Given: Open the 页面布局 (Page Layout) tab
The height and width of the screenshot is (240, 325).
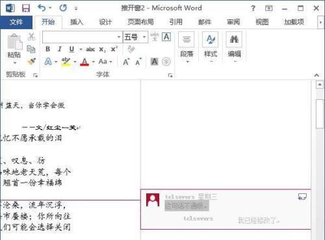Looking at the screenshot, I should pos(140,22).
